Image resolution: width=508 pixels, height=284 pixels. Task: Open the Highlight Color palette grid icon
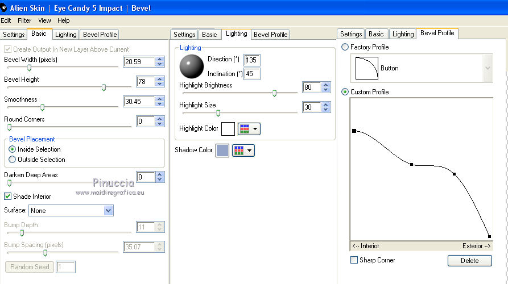245,129
